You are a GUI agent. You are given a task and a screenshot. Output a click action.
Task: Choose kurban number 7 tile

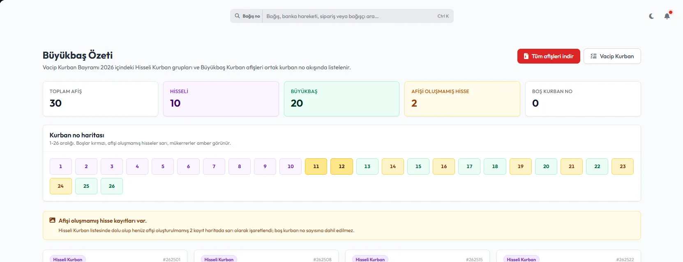(x=214, y=166)
